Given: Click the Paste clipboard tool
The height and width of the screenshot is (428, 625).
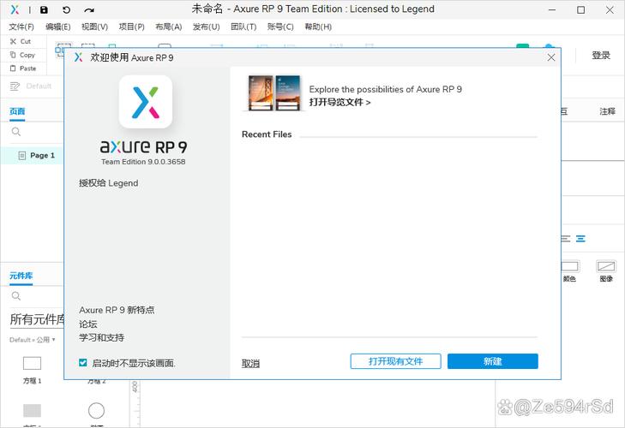Looking at the screenshot, I should pyautogui.click(x=23, y=68).
